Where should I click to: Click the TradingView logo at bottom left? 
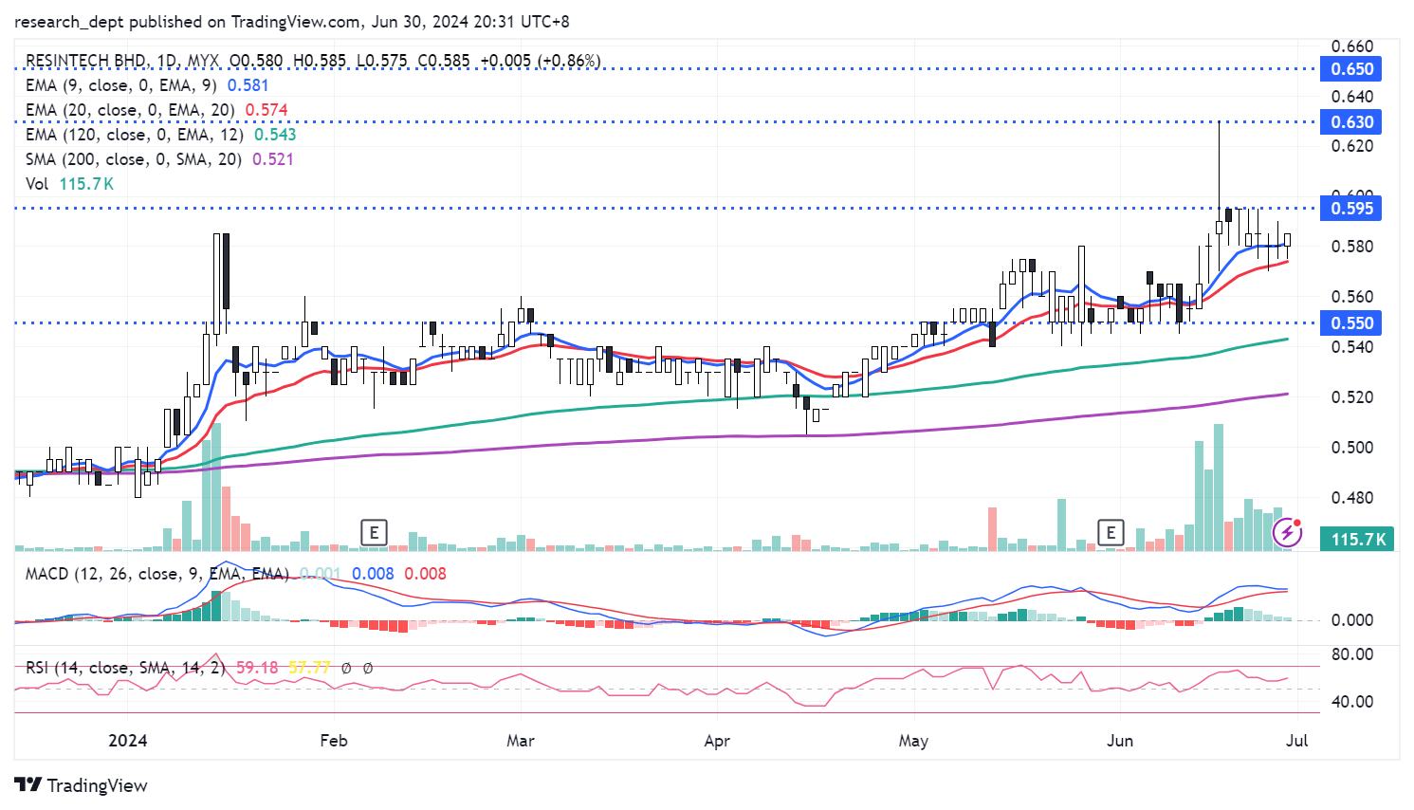tap(82, 785)
